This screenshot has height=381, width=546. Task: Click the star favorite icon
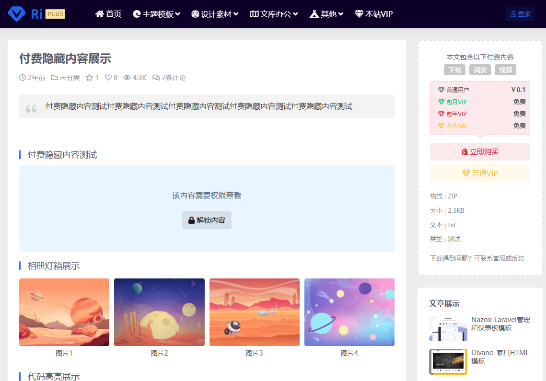click(x=90, y=78)
